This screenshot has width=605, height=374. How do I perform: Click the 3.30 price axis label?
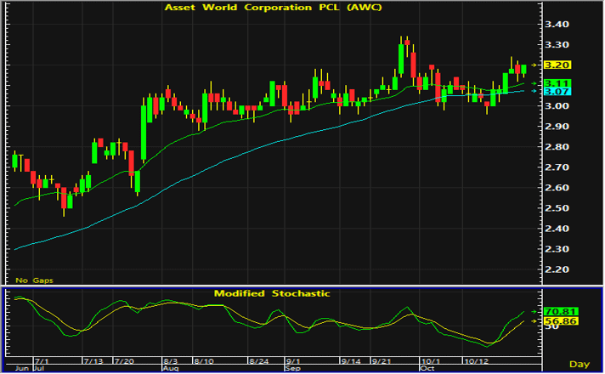(557, 45)
